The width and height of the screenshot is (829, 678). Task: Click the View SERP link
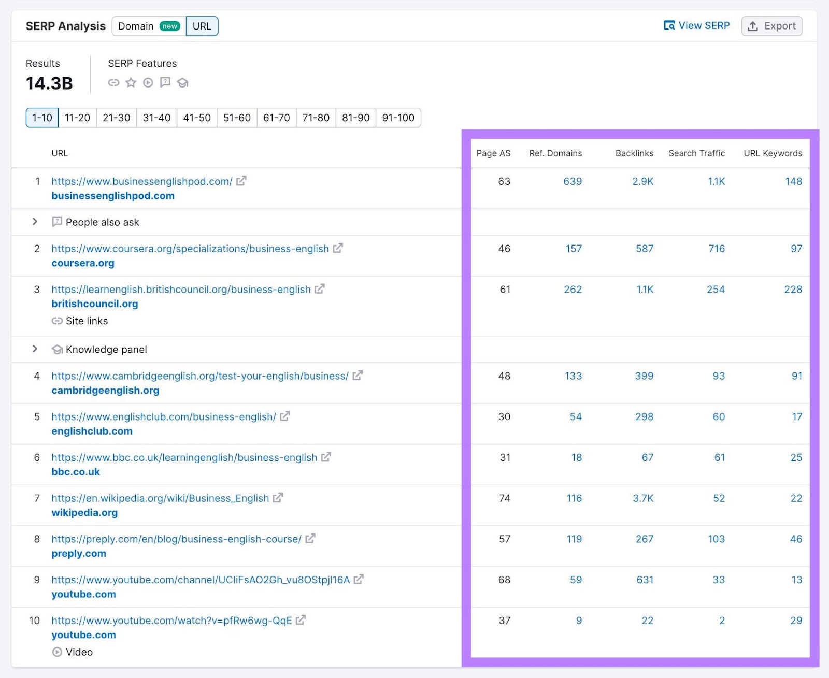tap(696, 25)
